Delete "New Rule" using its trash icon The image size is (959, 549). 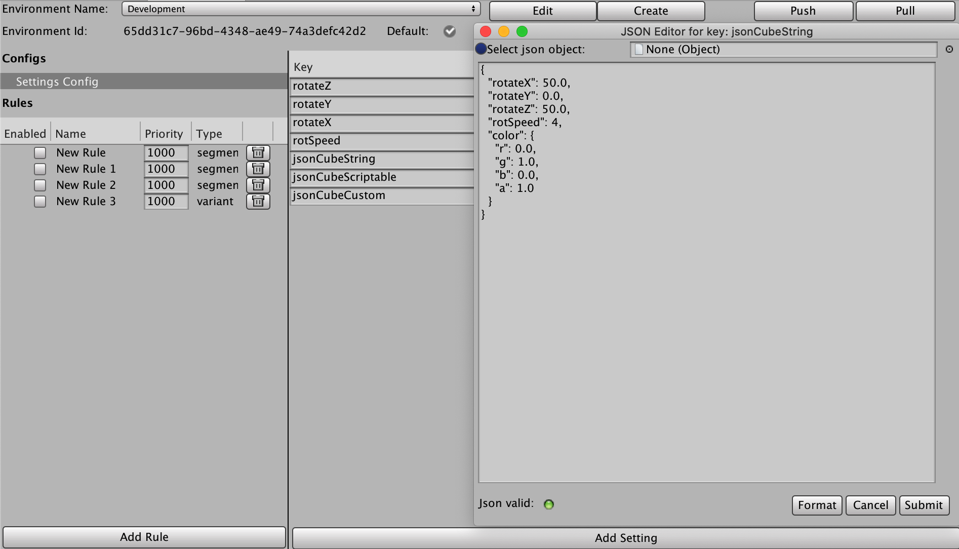point(258,152)
